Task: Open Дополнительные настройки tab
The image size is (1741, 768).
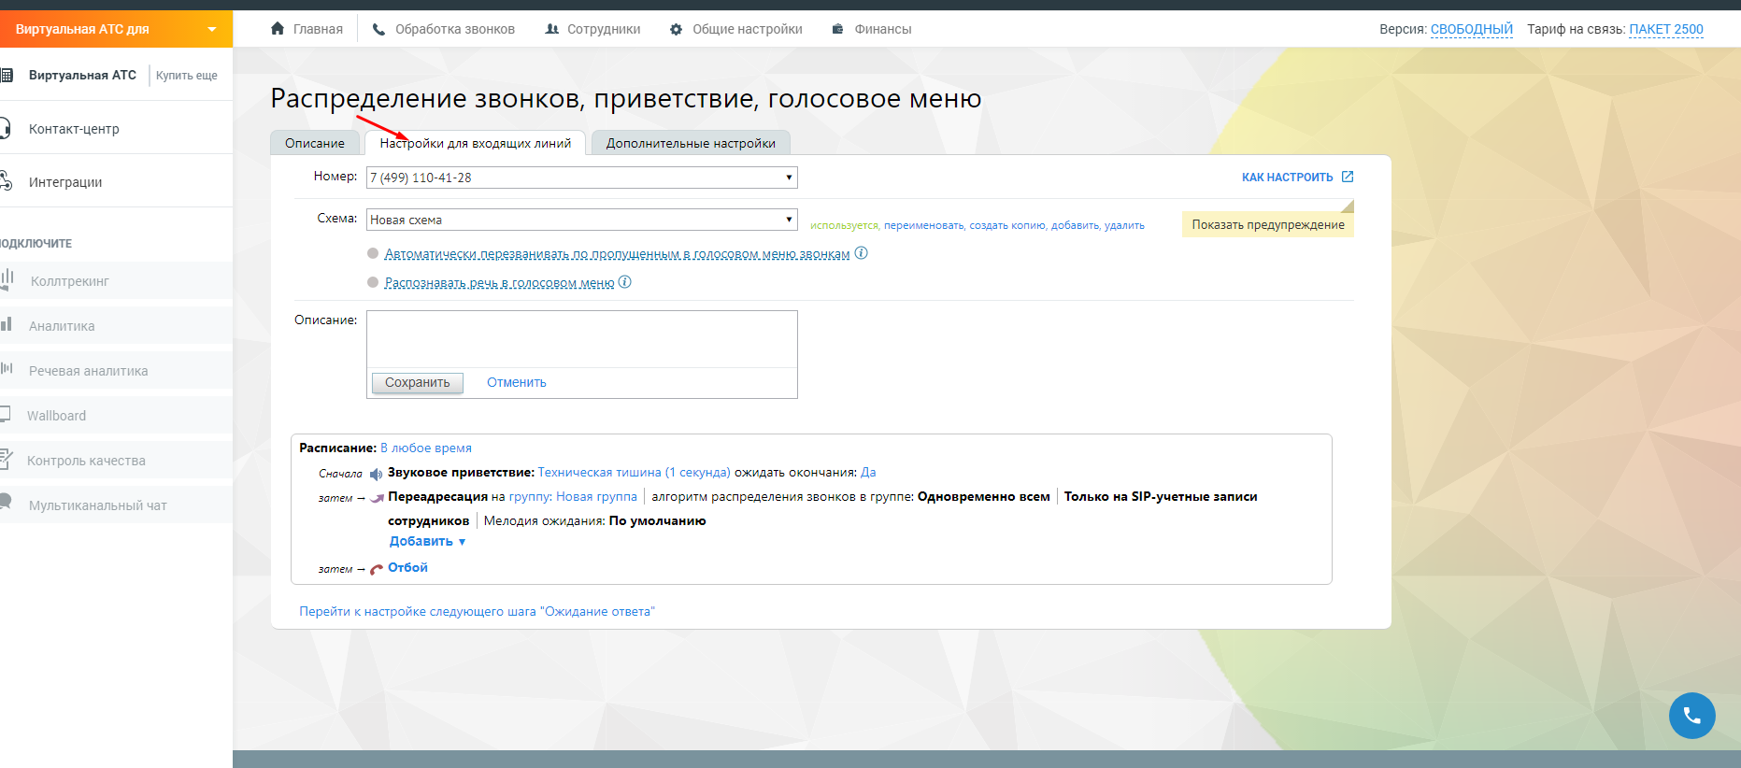Action: (691, 143)
